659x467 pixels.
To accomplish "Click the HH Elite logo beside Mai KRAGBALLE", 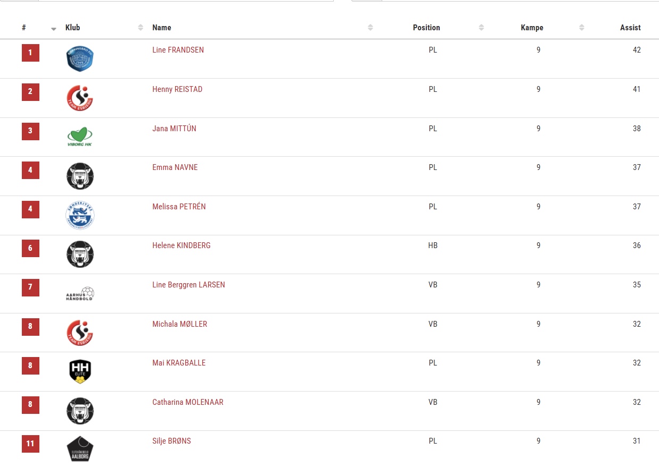I will click(80, 372).
